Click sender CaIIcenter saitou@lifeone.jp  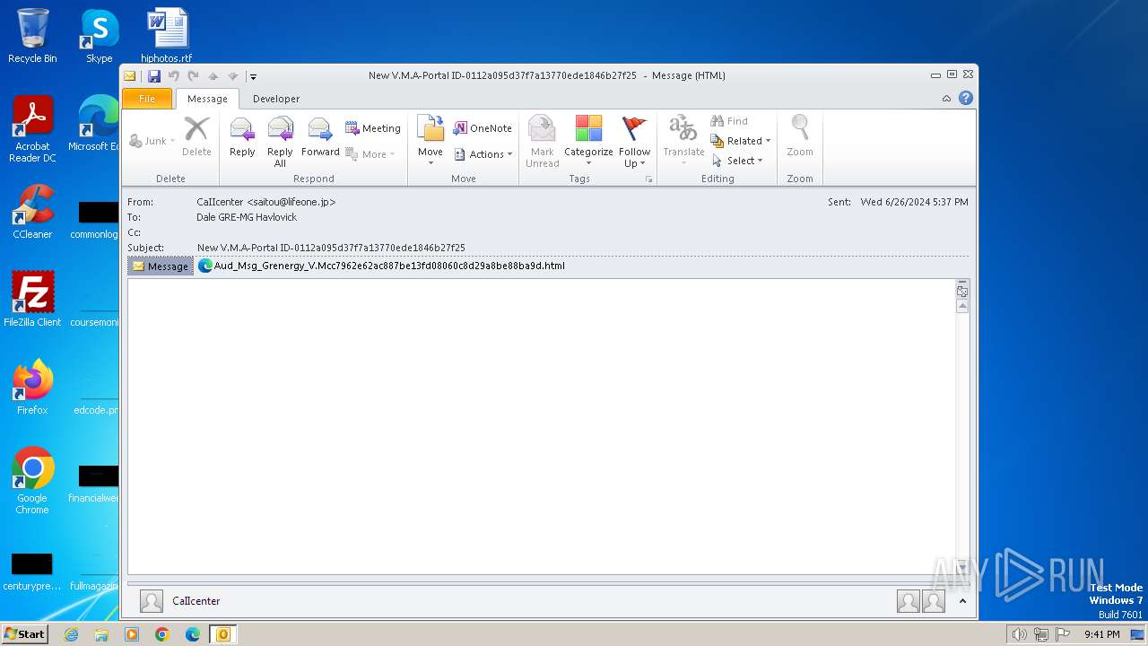tap(266, 202)
